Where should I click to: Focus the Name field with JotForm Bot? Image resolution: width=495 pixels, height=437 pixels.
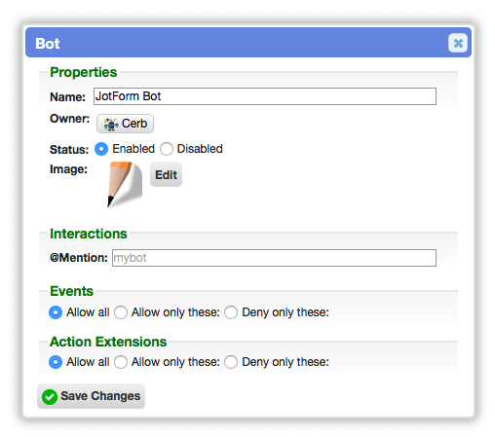click(265, 96)
